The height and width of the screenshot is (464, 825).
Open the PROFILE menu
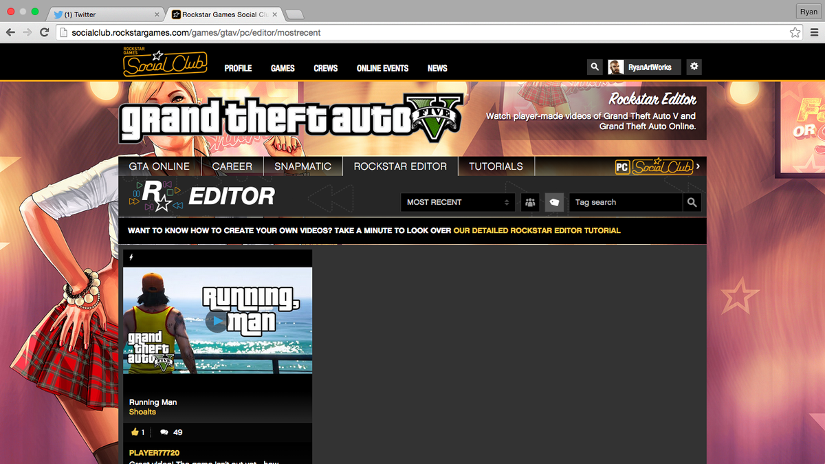click(x=238, y=68)
